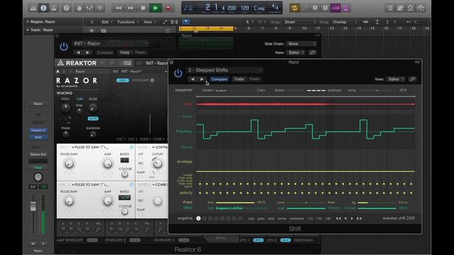
Task: Click the green Play button
Action: [155, 8]
